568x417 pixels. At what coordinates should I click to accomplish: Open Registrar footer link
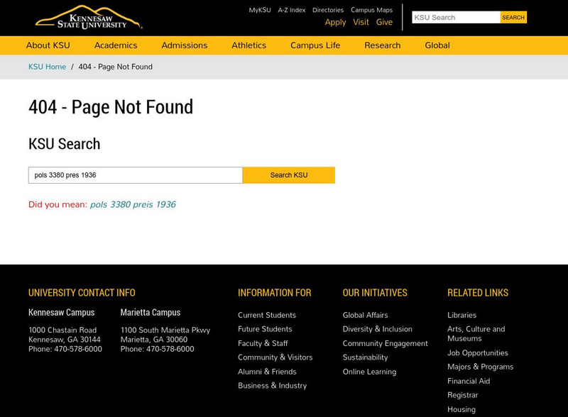click(463, 395)
